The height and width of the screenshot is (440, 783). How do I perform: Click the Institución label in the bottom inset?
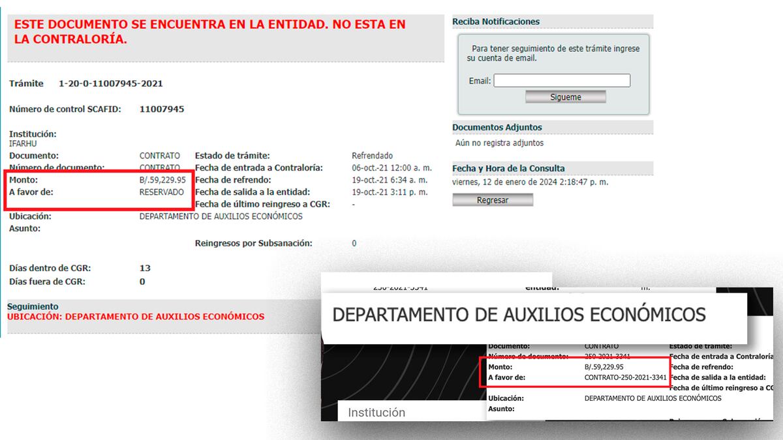(376, 413)
